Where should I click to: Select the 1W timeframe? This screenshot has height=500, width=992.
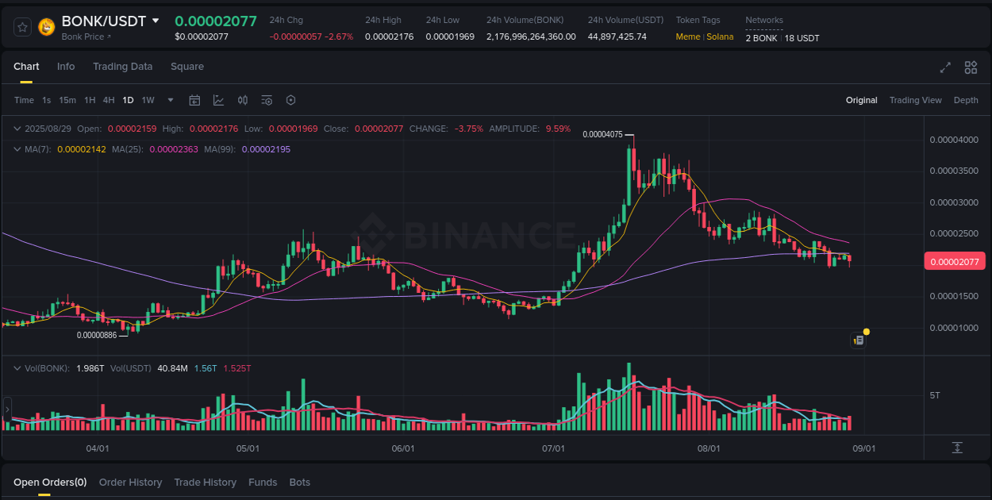tap(148, 100)
